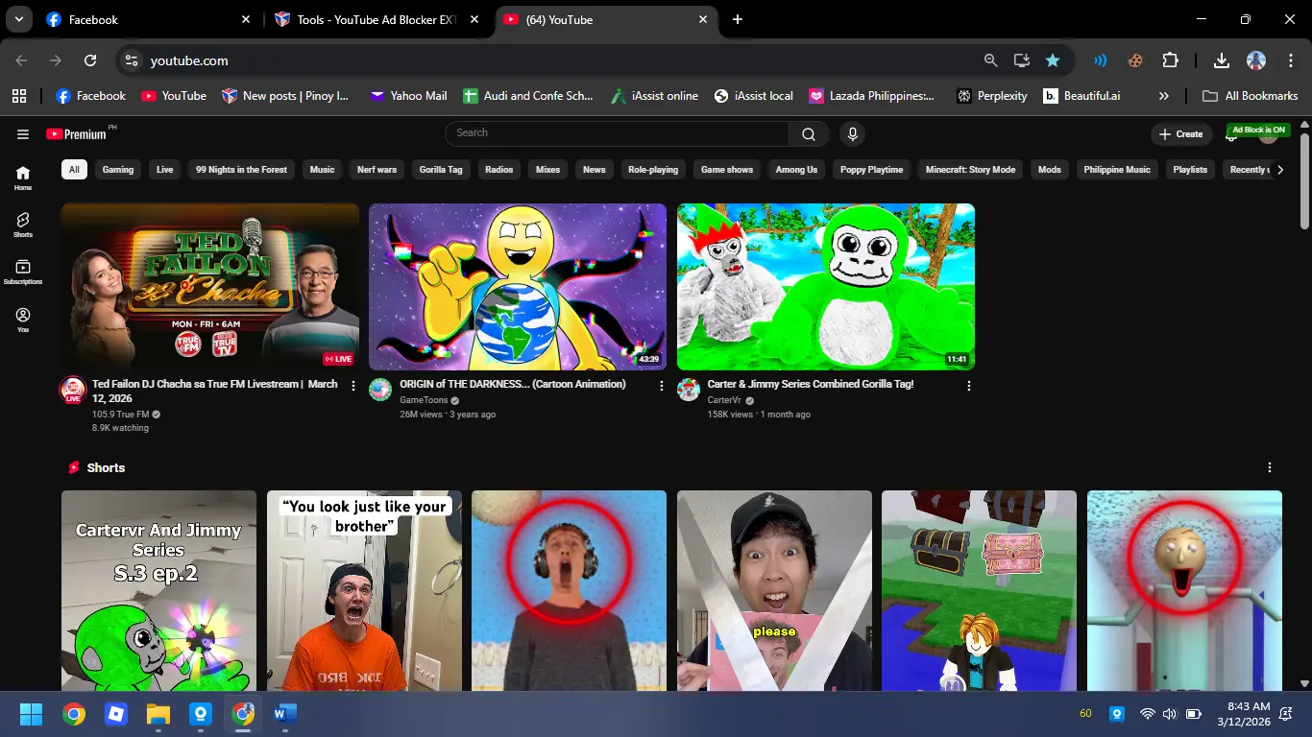The height and width of the screenshot is (737, 1312).
Task: Reload the YouTube page
Action: (x=90, y=60)
